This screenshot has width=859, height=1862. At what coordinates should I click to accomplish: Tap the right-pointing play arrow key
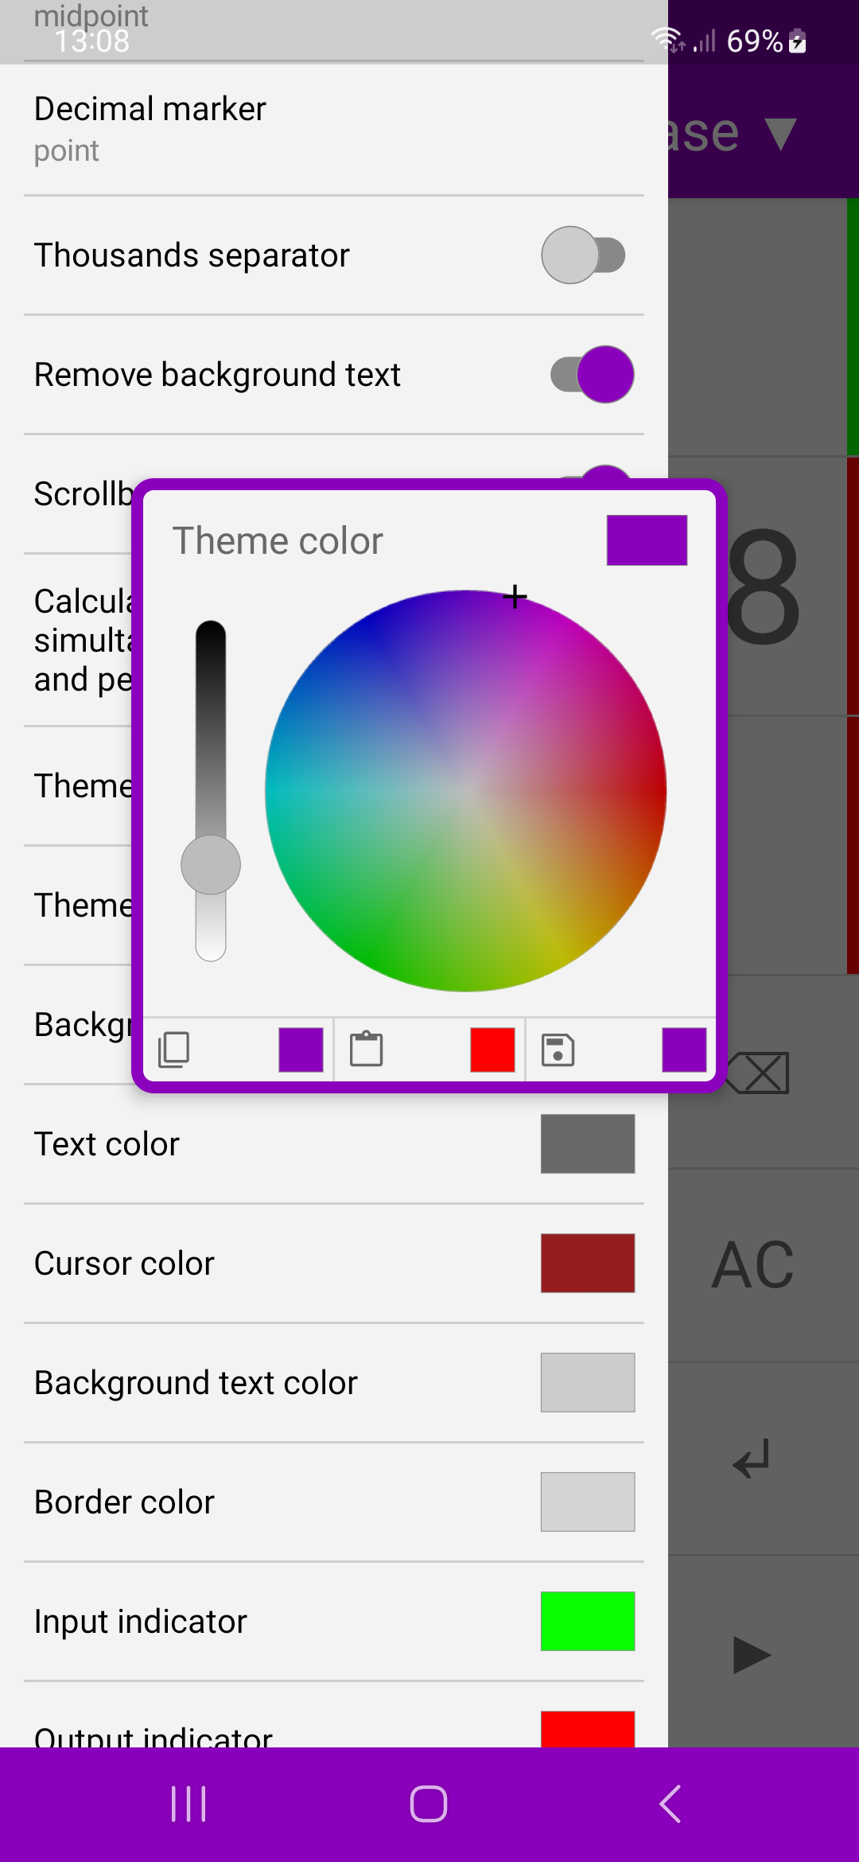coord(752,1655)
